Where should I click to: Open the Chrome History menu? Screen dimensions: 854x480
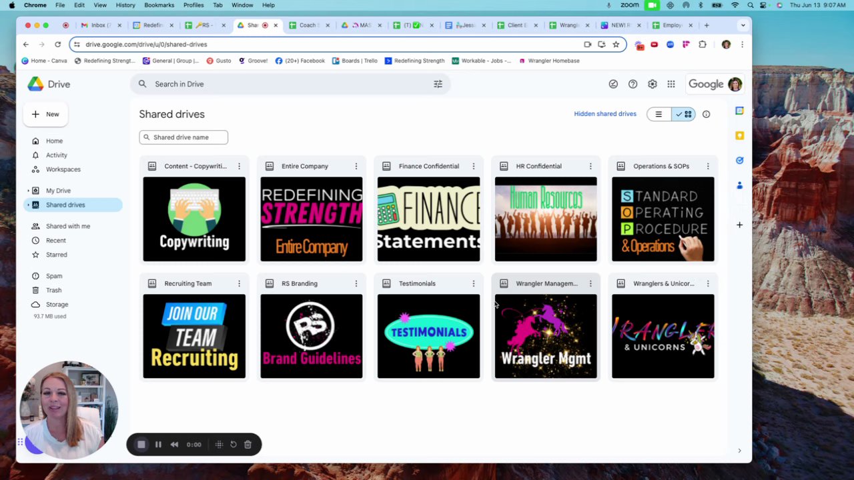click(125, 5)
